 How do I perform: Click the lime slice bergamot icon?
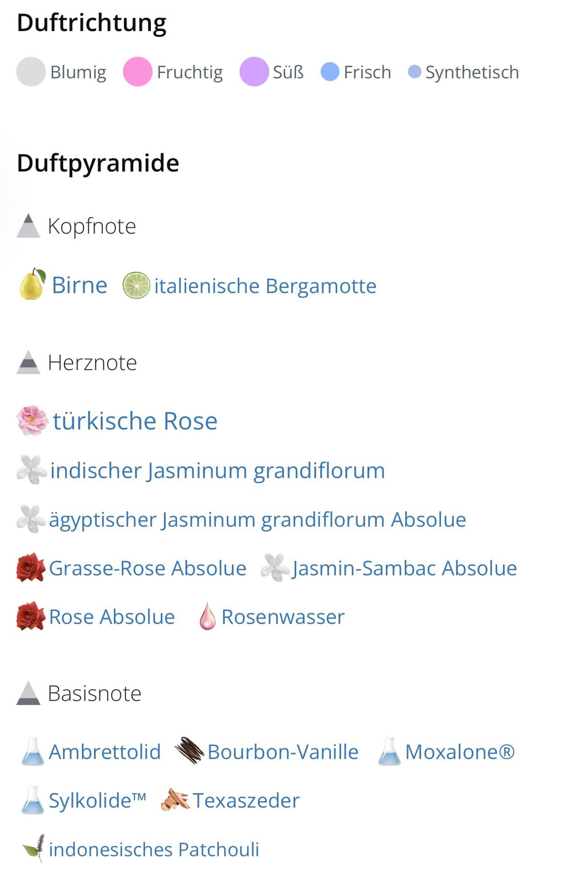[x=136, y=286]
